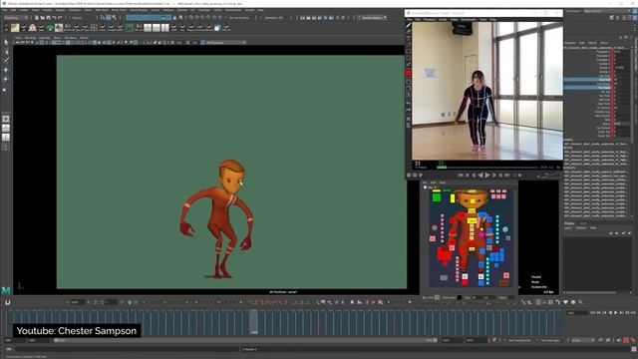This screenshot has height=359, width=638.
Task: Switch to single-pane layout in the left sidebar
Action: click(6, 119)
